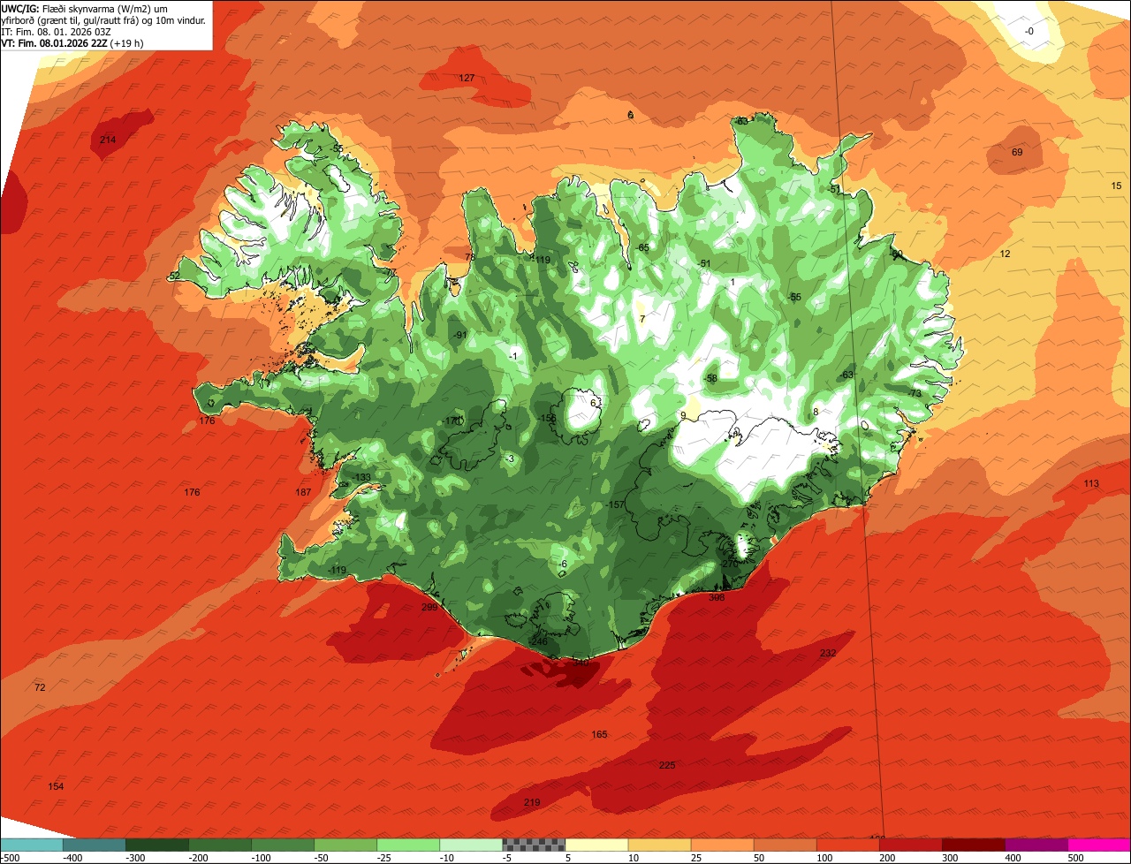The height and width of the screenshot is (864, 1131).
Task: Click the map value '15' at the right edge
Action: [1116, 186]
